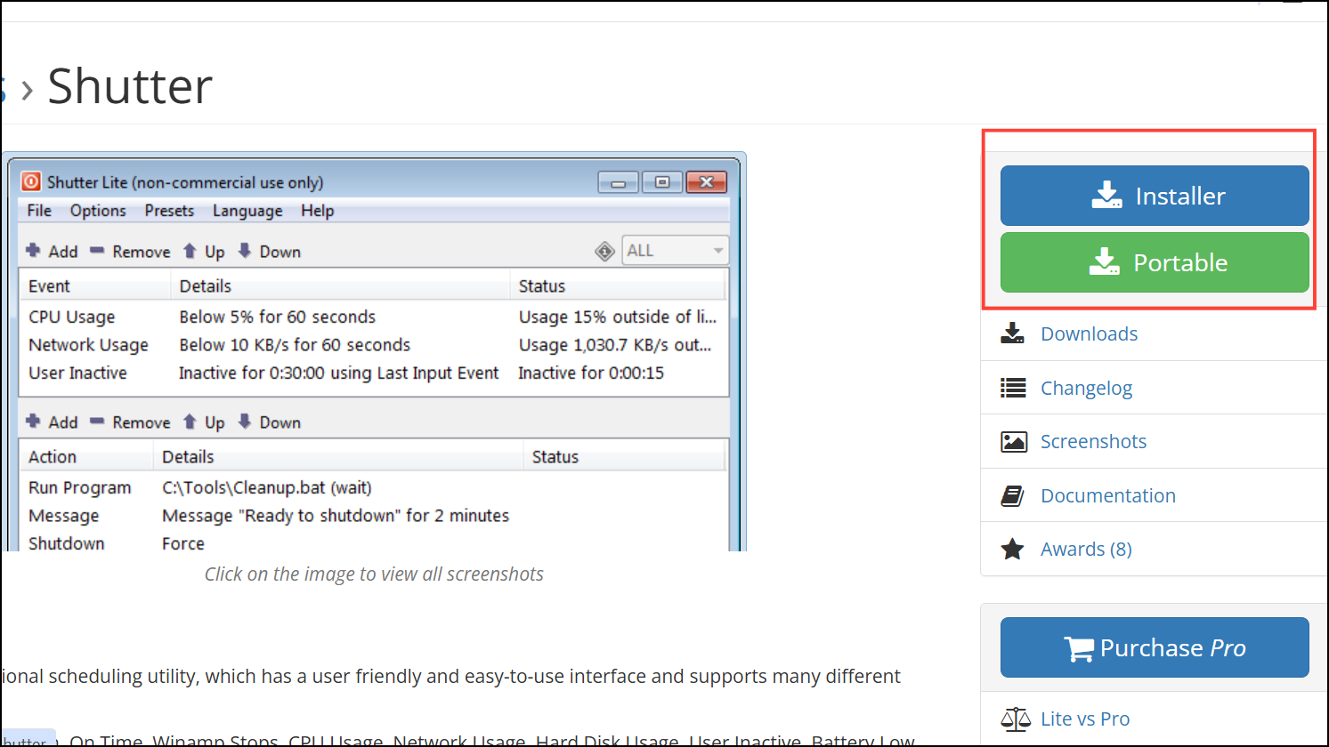
Task: Select the User Inactive event row
Action: coord(373,373)
